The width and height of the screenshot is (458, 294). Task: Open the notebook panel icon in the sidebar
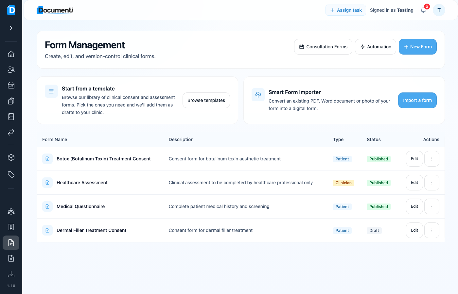coord(11,117)
